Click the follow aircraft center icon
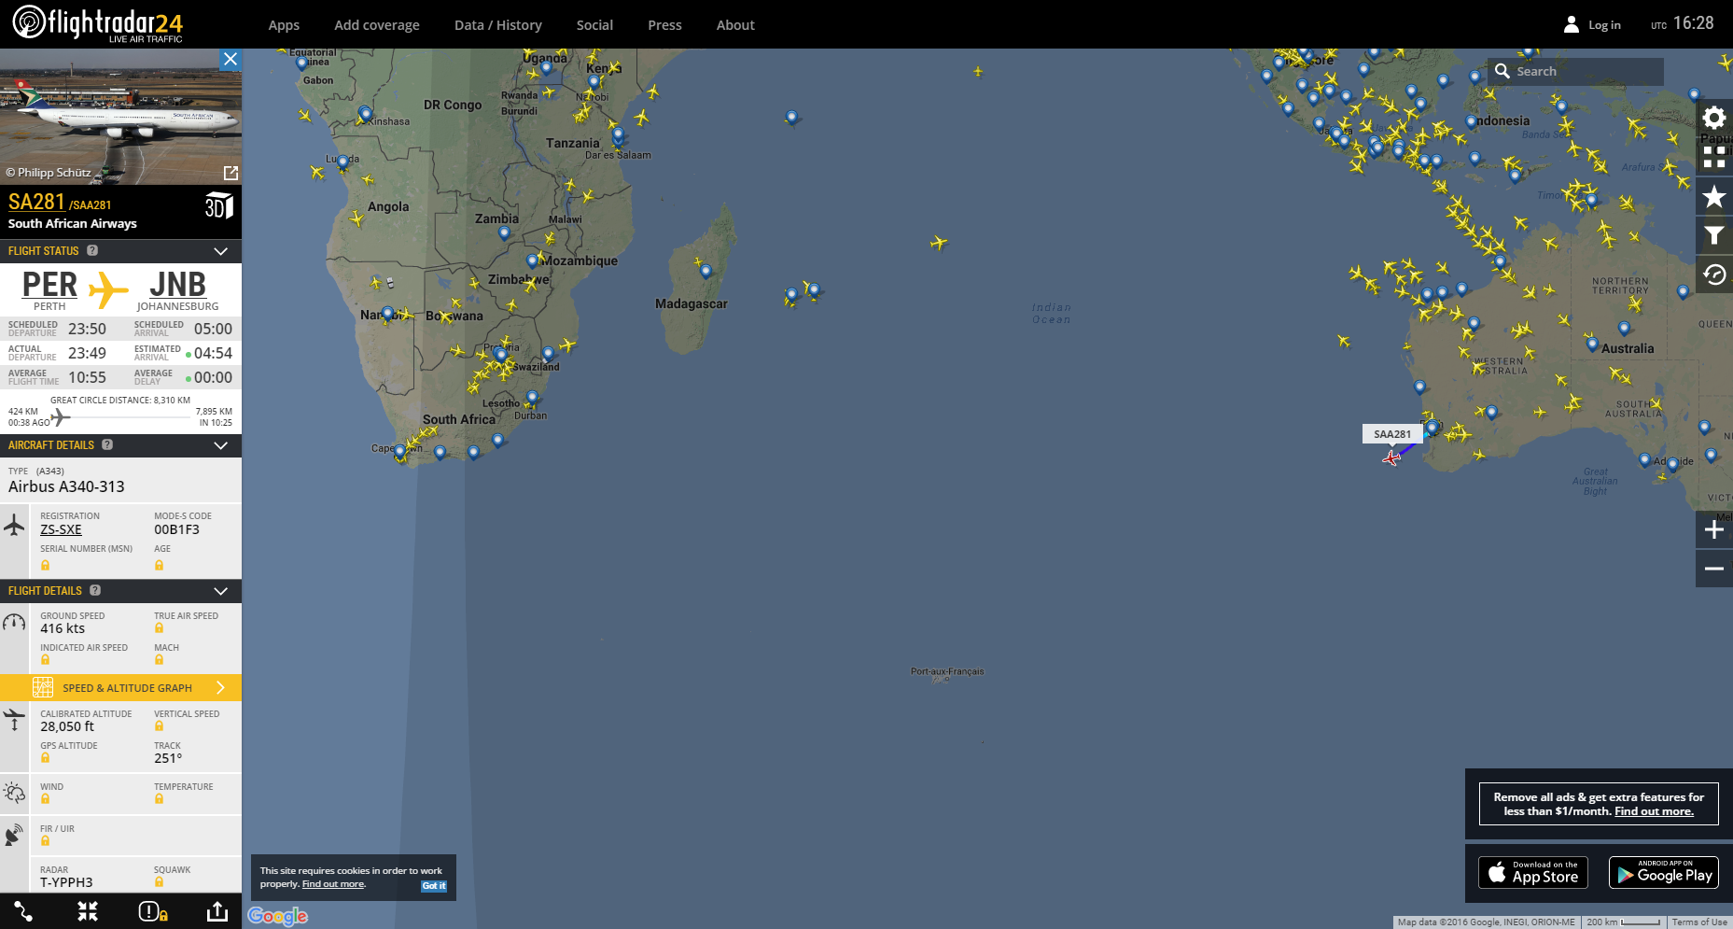This screenshot has height=929, width=1733. [x=88, y=911]
